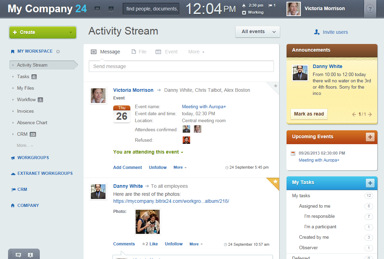Open the photo thumbnail in Danny's post
Screen dimensions: 384x259
(x=147, y=222)
